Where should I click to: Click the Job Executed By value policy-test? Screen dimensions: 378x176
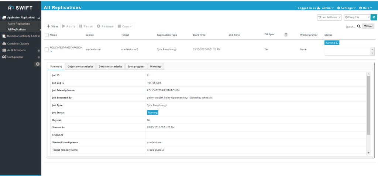[180, 98]
